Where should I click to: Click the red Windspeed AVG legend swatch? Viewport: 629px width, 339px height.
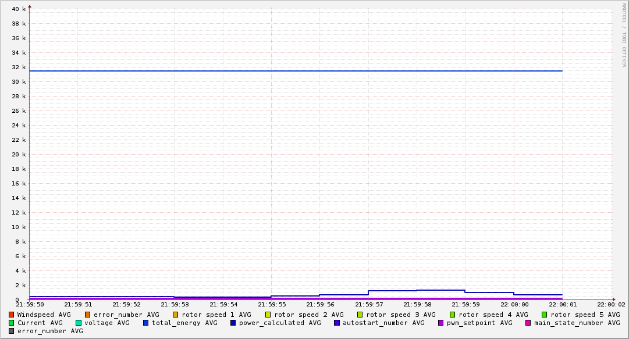click(11, 315)
